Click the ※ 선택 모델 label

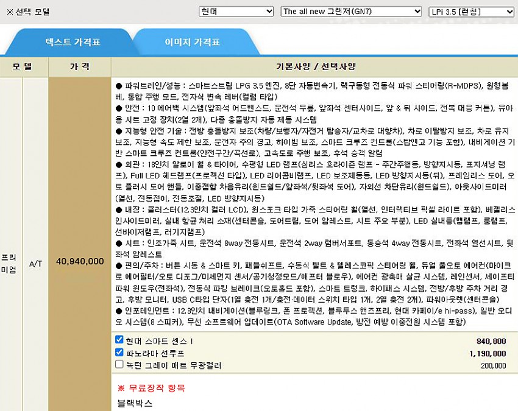point(27,12)
